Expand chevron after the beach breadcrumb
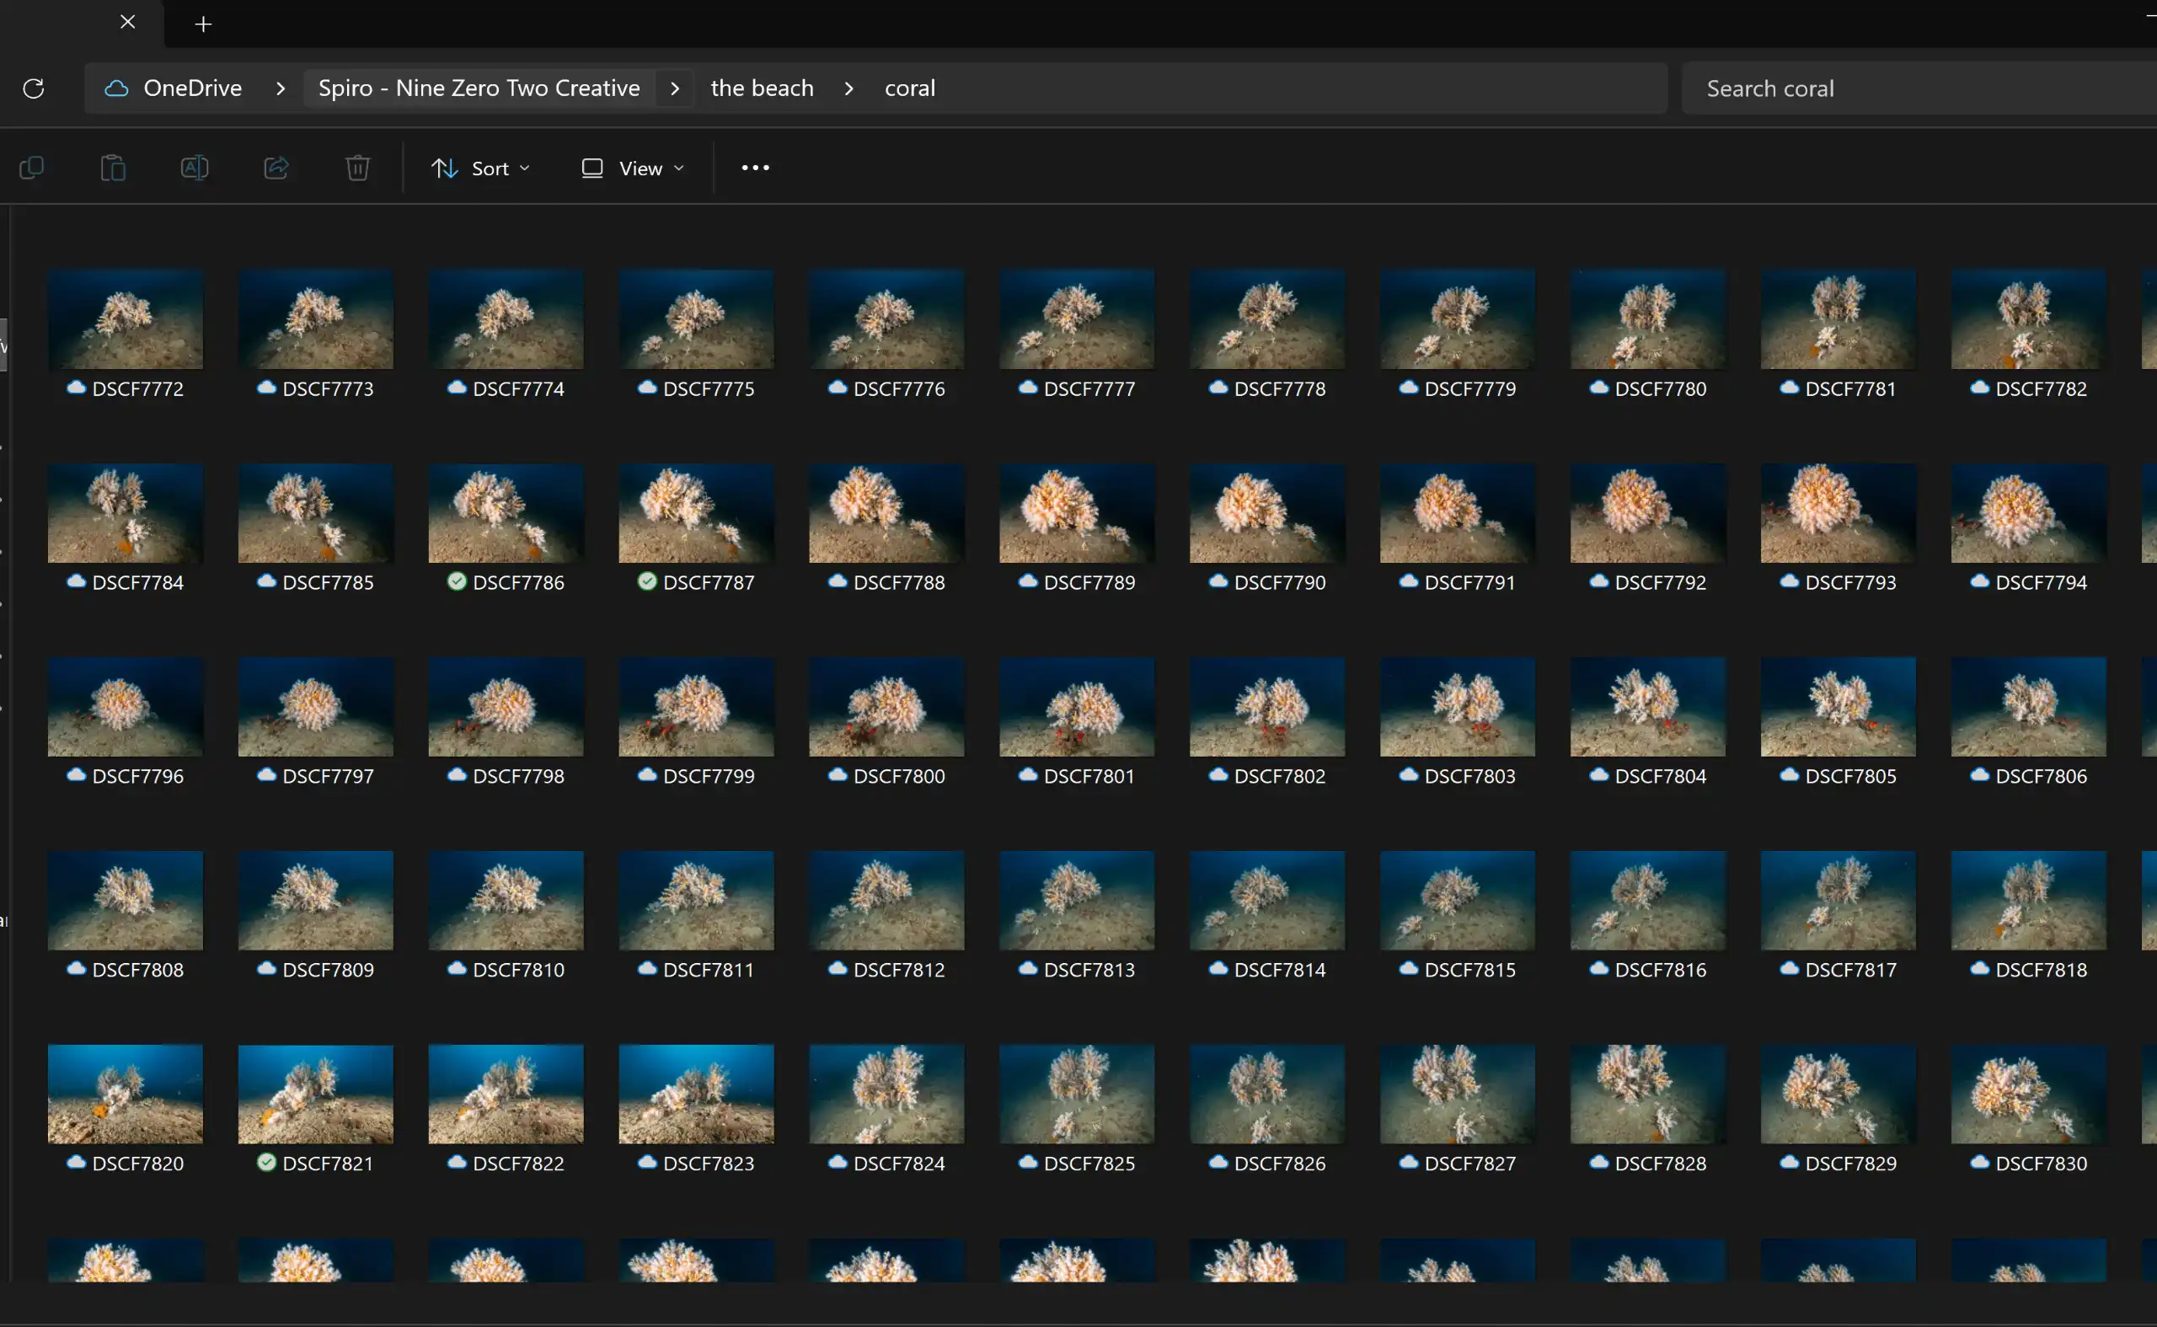The image size is (2157, 1327). pos(848,88)
